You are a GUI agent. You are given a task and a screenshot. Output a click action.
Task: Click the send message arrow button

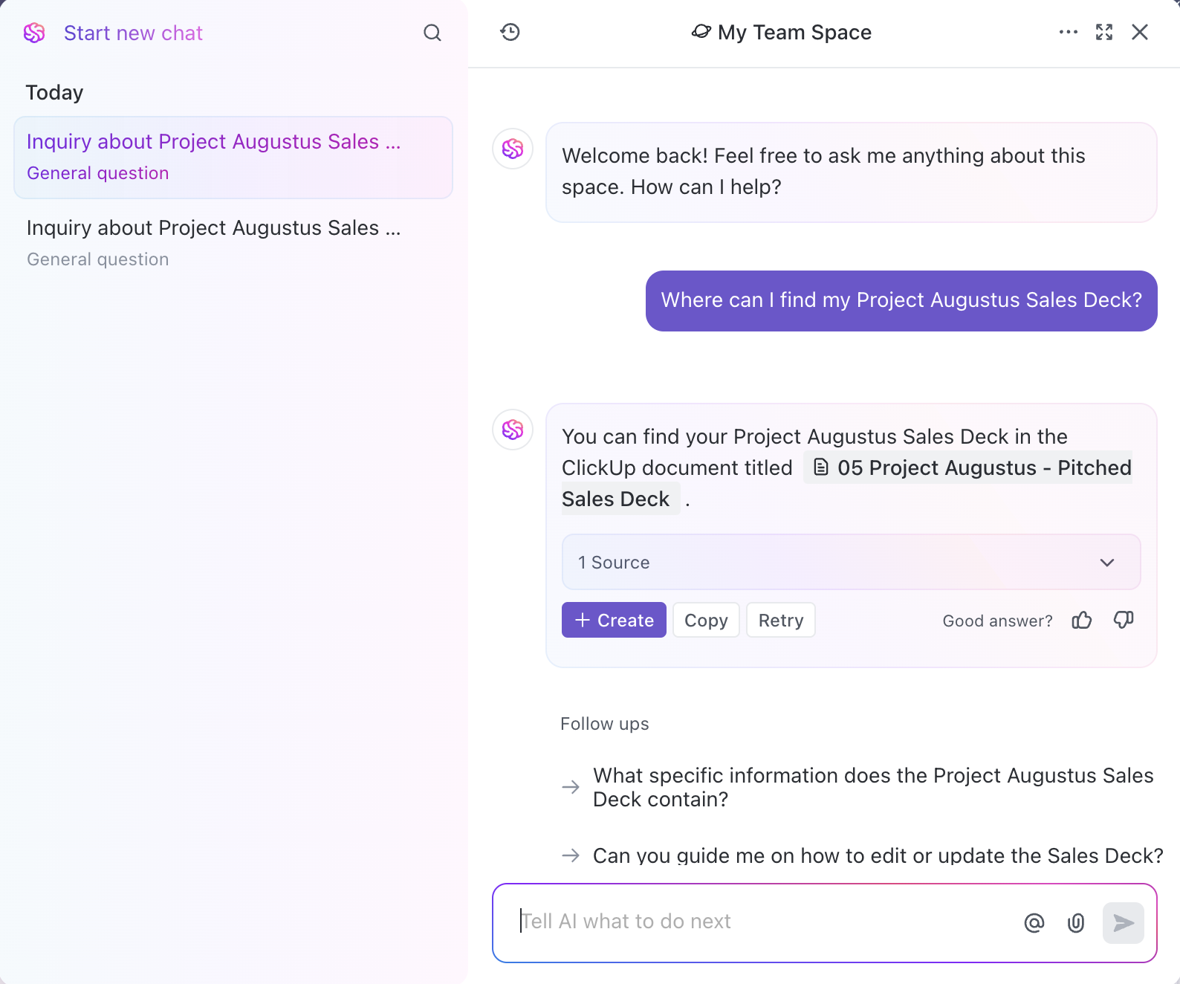coord(1124,922)
